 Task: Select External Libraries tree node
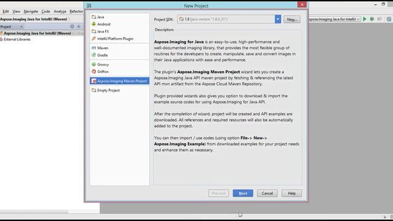[x=17, y=39]
